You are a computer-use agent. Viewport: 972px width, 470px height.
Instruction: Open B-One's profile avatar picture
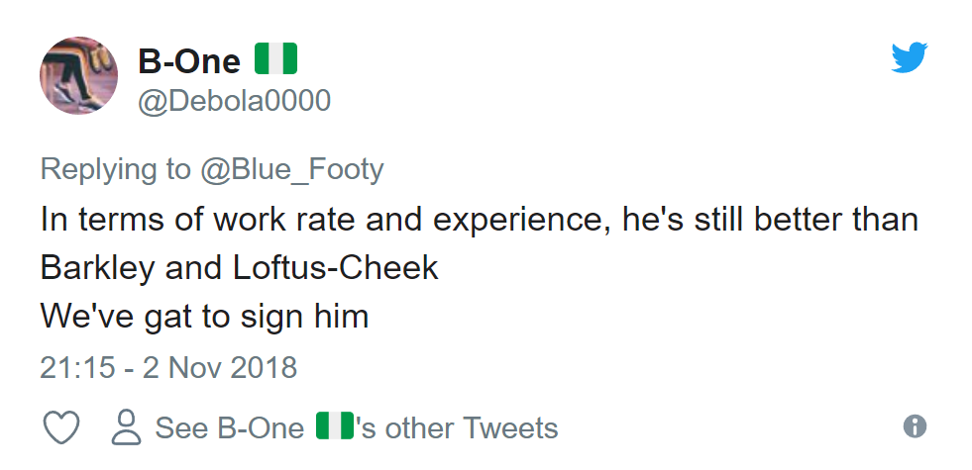[78, 76]
